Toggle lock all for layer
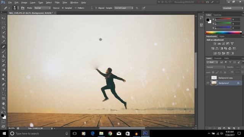244x137 pixels. (225, 72)
